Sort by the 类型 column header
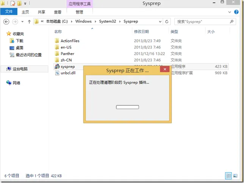244x183 pixels. (174, 32)
